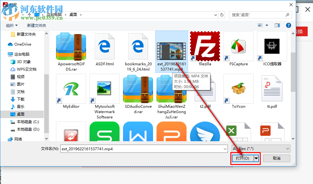
Task: Click the 取消 button
Action: click(277, 158)
